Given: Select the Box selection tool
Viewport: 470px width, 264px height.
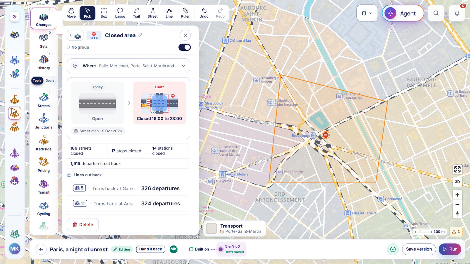Looking at the screenshot, I should [x=104, y=13].
